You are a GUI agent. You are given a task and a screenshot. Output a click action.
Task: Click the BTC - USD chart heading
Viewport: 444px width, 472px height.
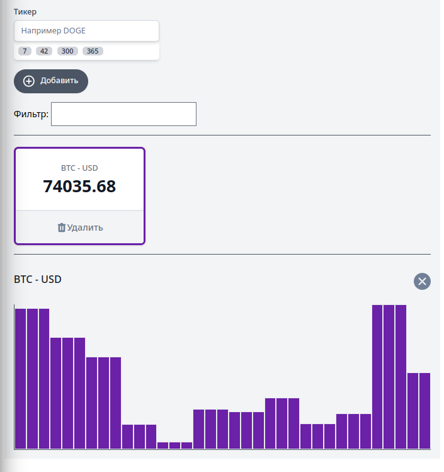[x=38, y=279]
